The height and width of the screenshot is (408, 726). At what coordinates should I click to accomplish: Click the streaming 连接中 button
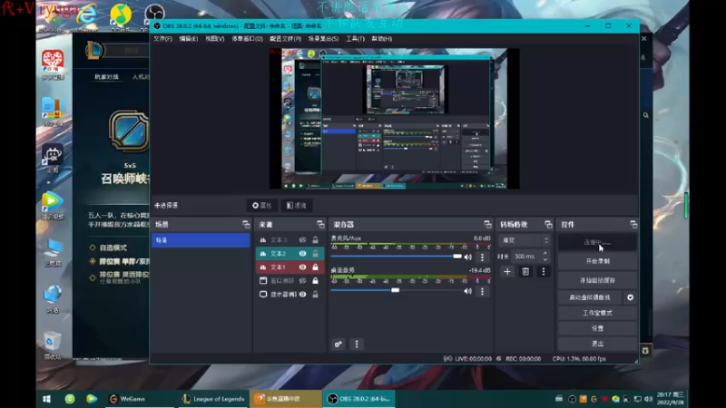[x=597, y=242]
